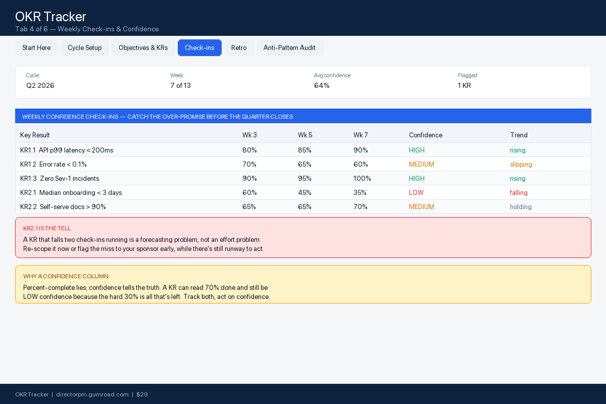Image resolution: width=606 pixels, height=404 pixels.
Task: Click the Cycle value Q2 2026
Action: 40,85
